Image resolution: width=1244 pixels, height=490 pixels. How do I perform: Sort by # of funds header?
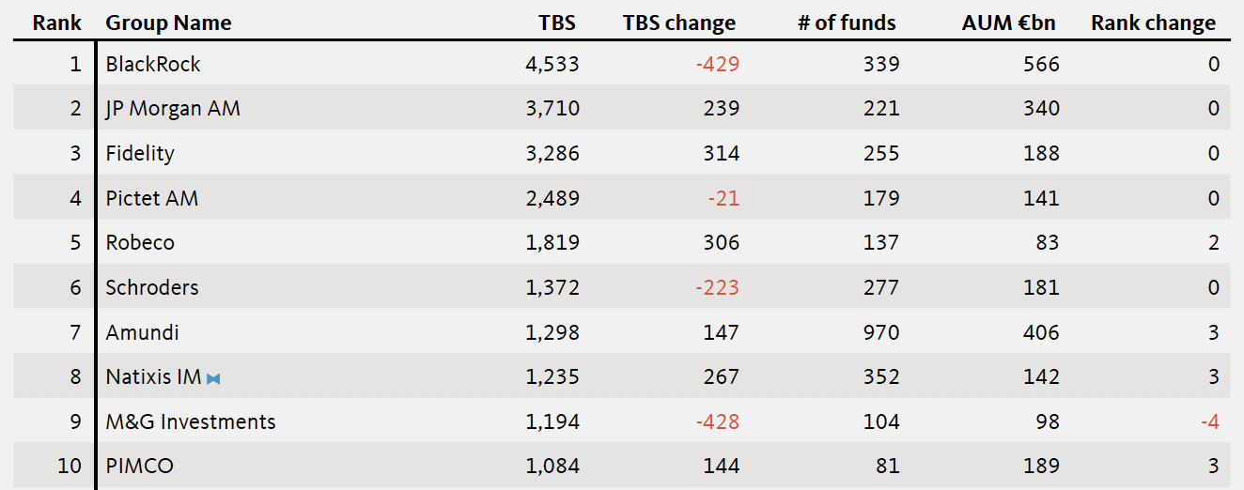(x=847, y=23)
